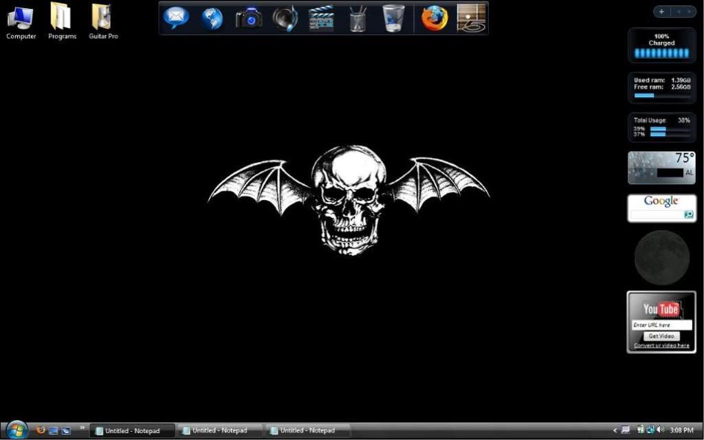The height and width of the screenshot is (440, 704).
Task: Launch the mail envelope dock icon
Action: point(176,19)
